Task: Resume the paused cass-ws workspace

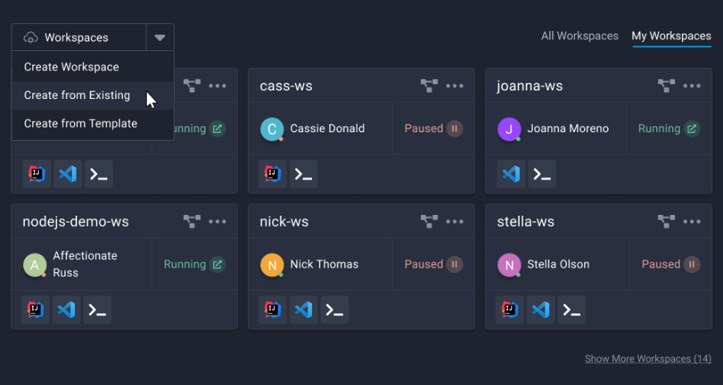Action: coord(455,128)
